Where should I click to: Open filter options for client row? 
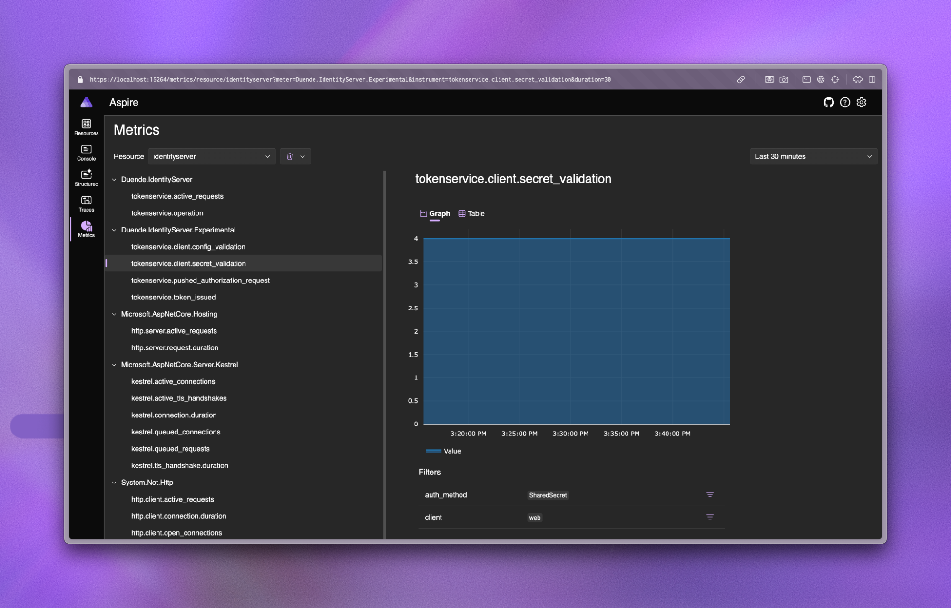pyautogui.click(x=710, y=517)
